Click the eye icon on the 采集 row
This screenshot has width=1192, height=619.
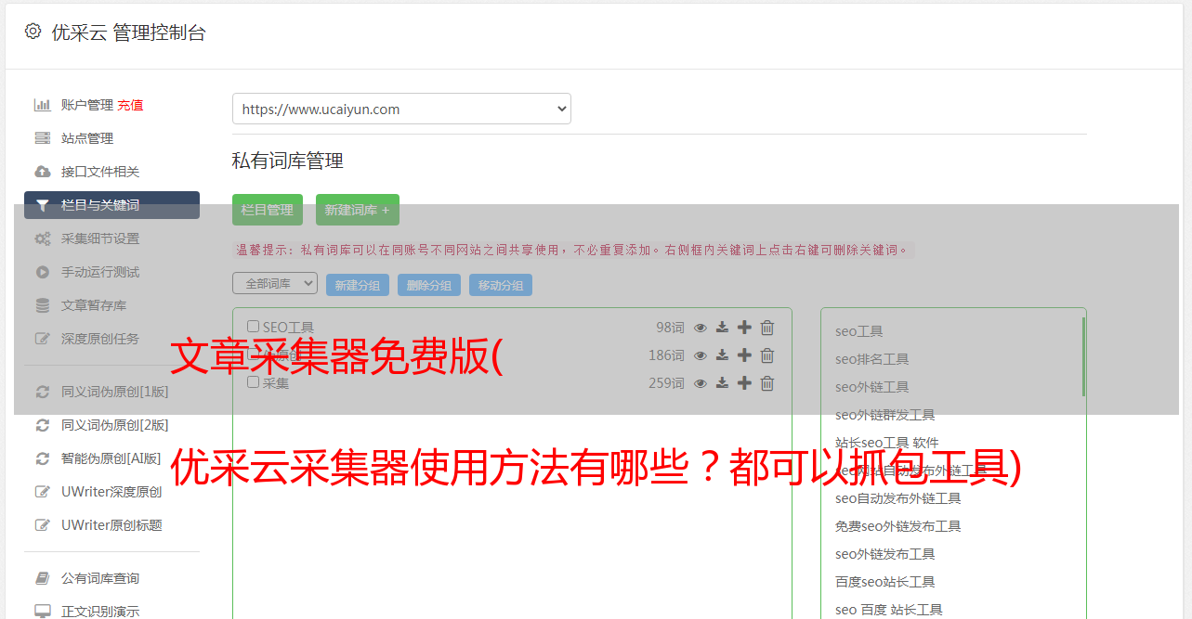pyautogui.click(x=701, y=383)
